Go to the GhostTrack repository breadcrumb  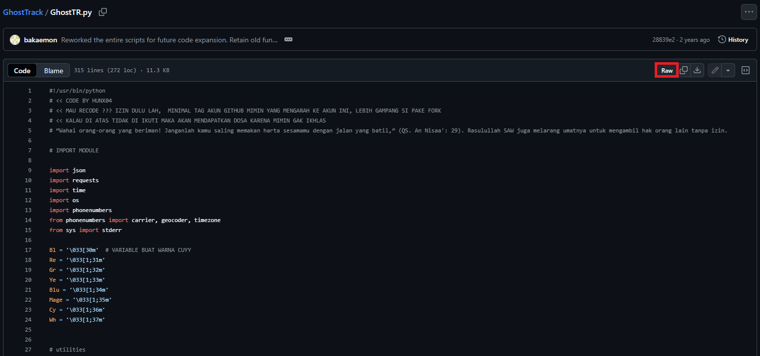point(23,12)
